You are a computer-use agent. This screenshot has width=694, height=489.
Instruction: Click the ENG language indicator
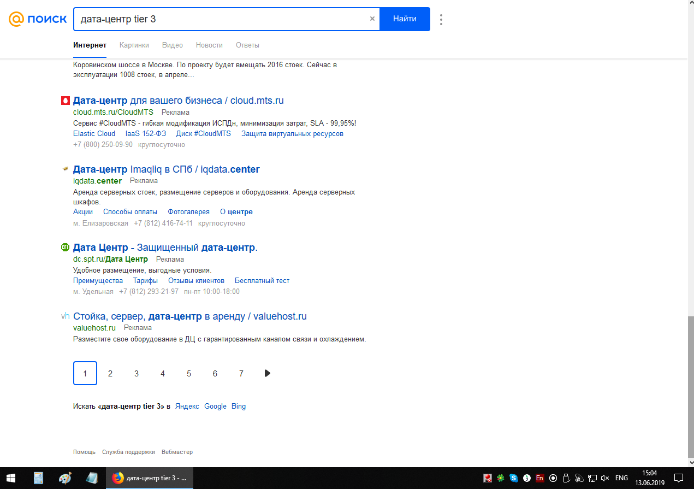point(621,478)
